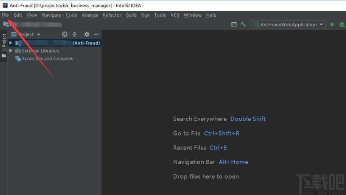Open the File menu
The height and width of the screenshot is (195, 346).
click(x=5, y=15)
